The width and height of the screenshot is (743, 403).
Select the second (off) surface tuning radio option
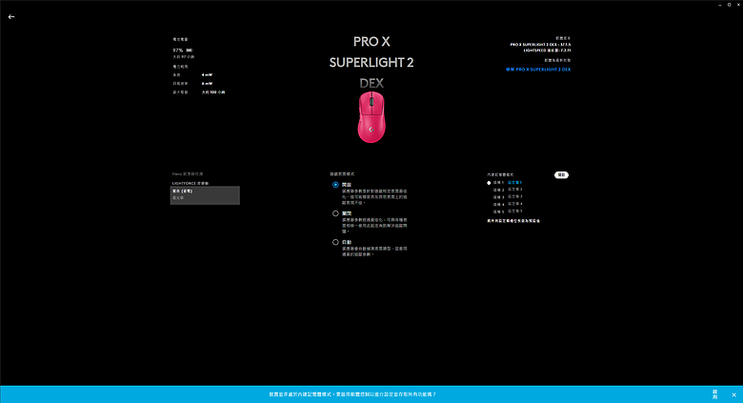[x=335, y=213]
